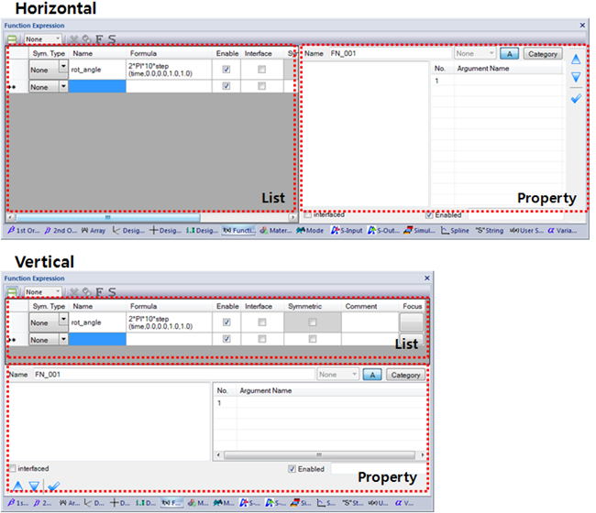Click the delete X icon in Horizontal toolbar
Viewport: 596px width, 513px height.
[74, 39]
